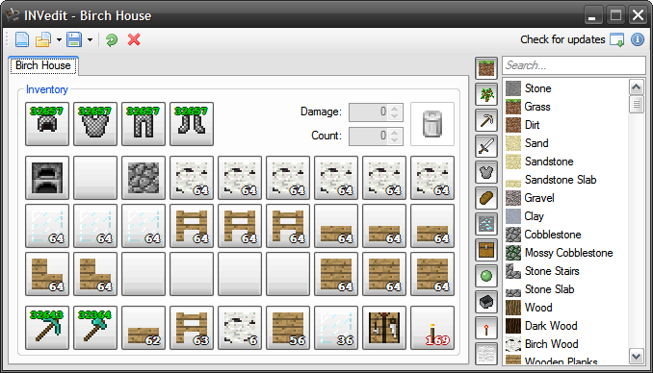The height and width of the screenshot is (373, 653).
Task: Open the Ores category diamond ore icon
Action: (486, 225)
